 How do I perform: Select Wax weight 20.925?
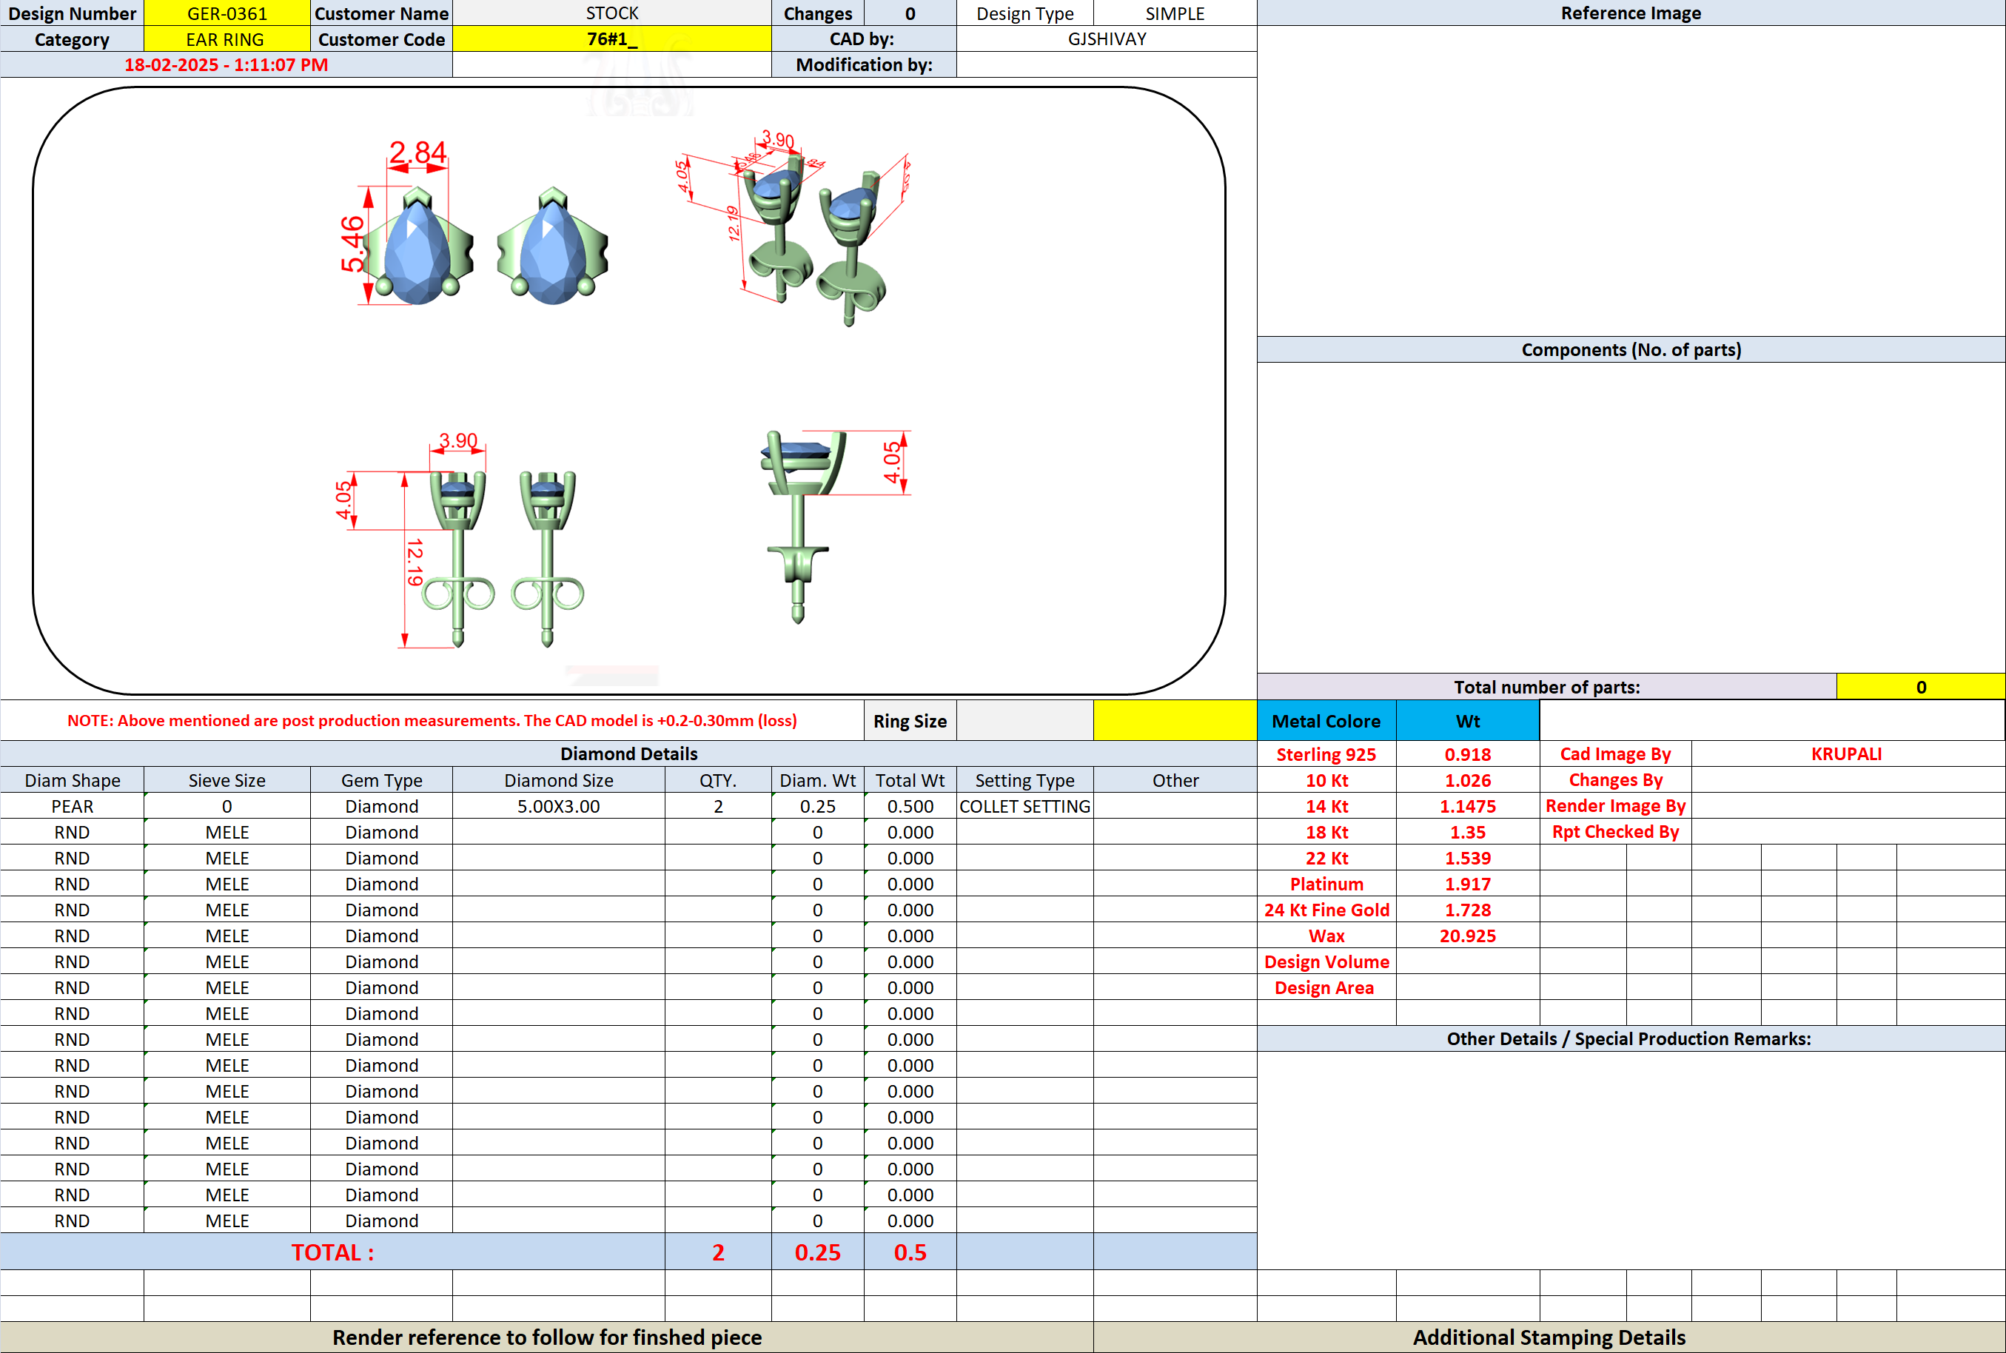[x=1468, y=936]
